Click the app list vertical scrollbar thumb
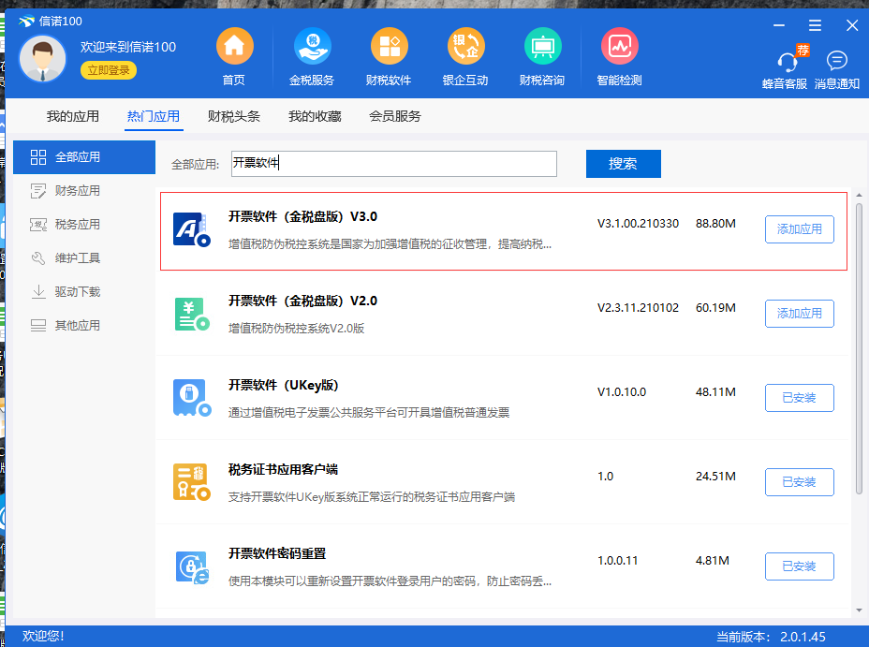The width and height of the screenshot is (869, 647). coord(859,349)
